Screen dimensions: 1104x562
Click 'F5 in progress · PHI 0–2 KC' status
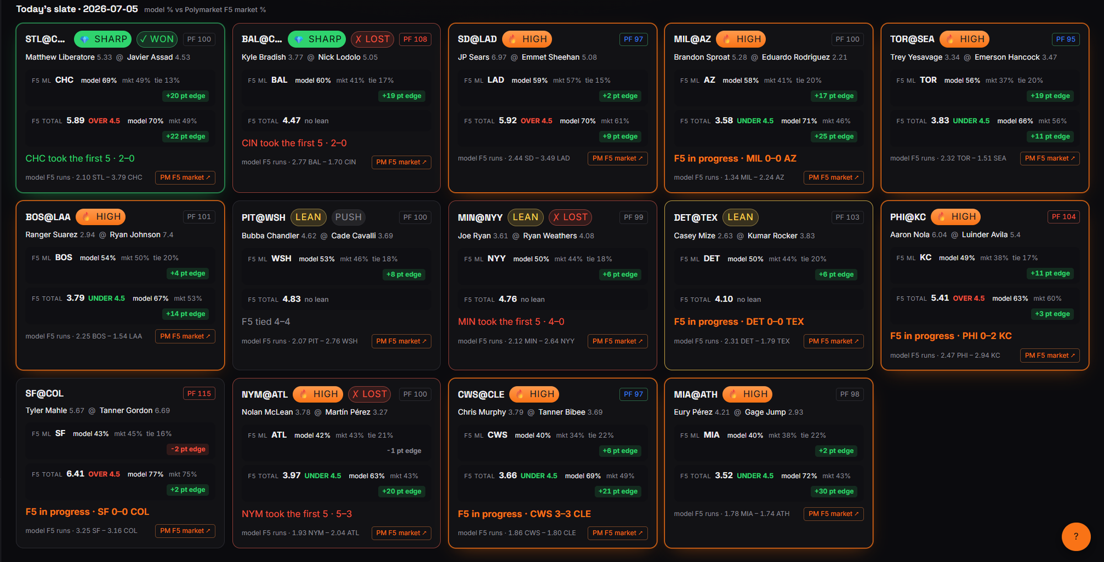951,336
